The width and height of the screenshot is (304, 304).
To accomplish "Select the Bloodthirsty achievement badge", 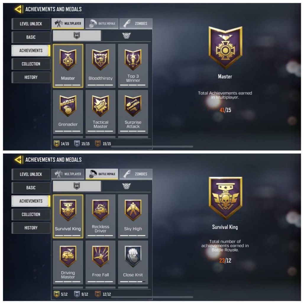I will coord(101,66).
